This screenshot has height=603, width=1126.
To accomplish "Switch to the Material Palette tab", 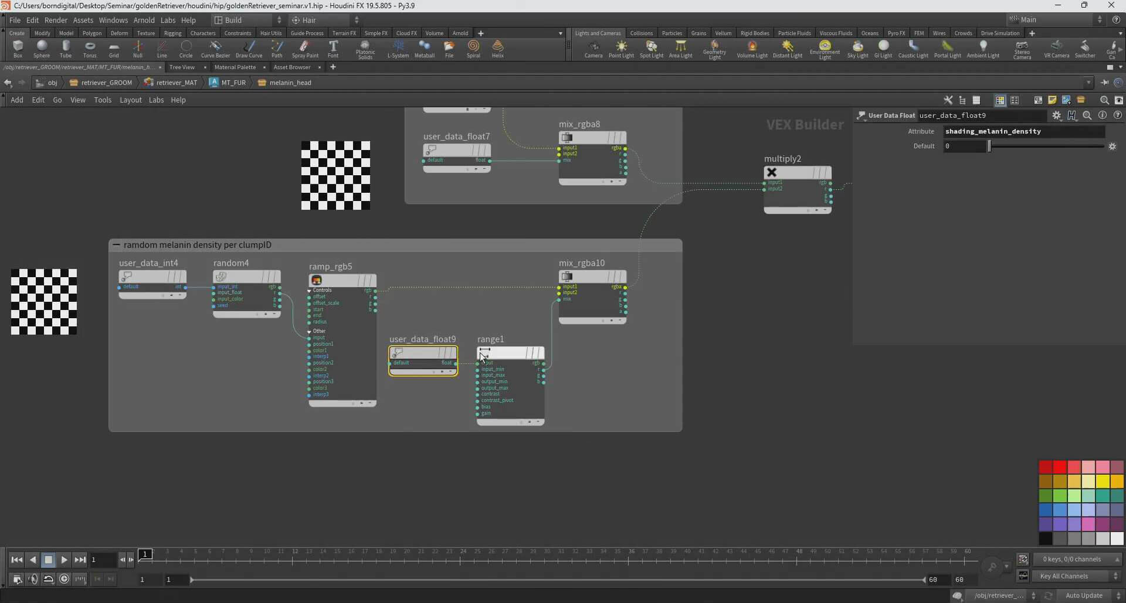I will (235, 67).
